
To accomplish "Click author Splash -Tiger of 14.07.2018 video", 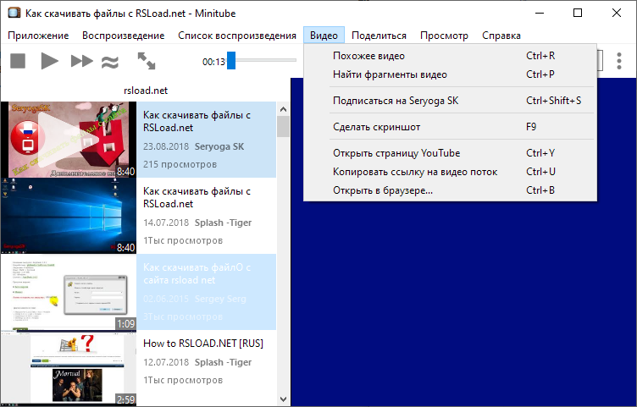I will click(223, 223).
